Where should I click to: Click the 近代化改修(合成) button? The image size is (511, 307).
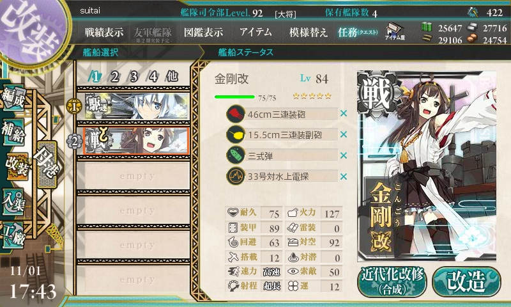[x=392, y=281]
